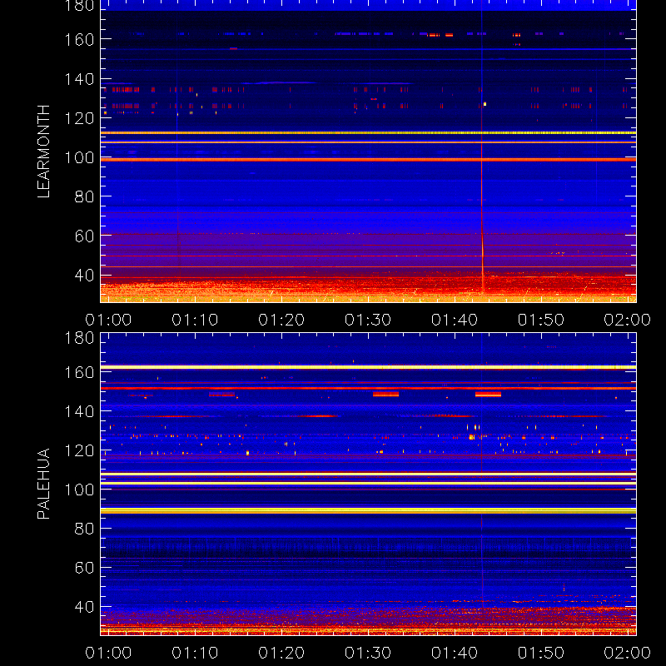Click the bright yellow 112 MHz line in Learmonth

tap(368, 133)
